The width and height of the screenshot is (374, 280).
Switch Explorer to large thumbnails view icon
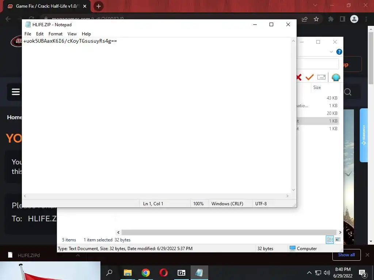338,240
